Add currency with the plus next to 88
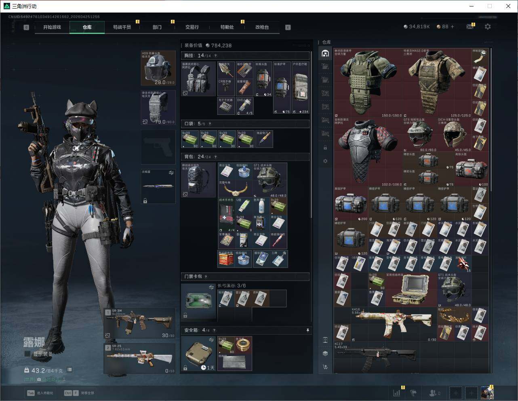The height and width of the screenshot is (401, 518). coord(453,27)
